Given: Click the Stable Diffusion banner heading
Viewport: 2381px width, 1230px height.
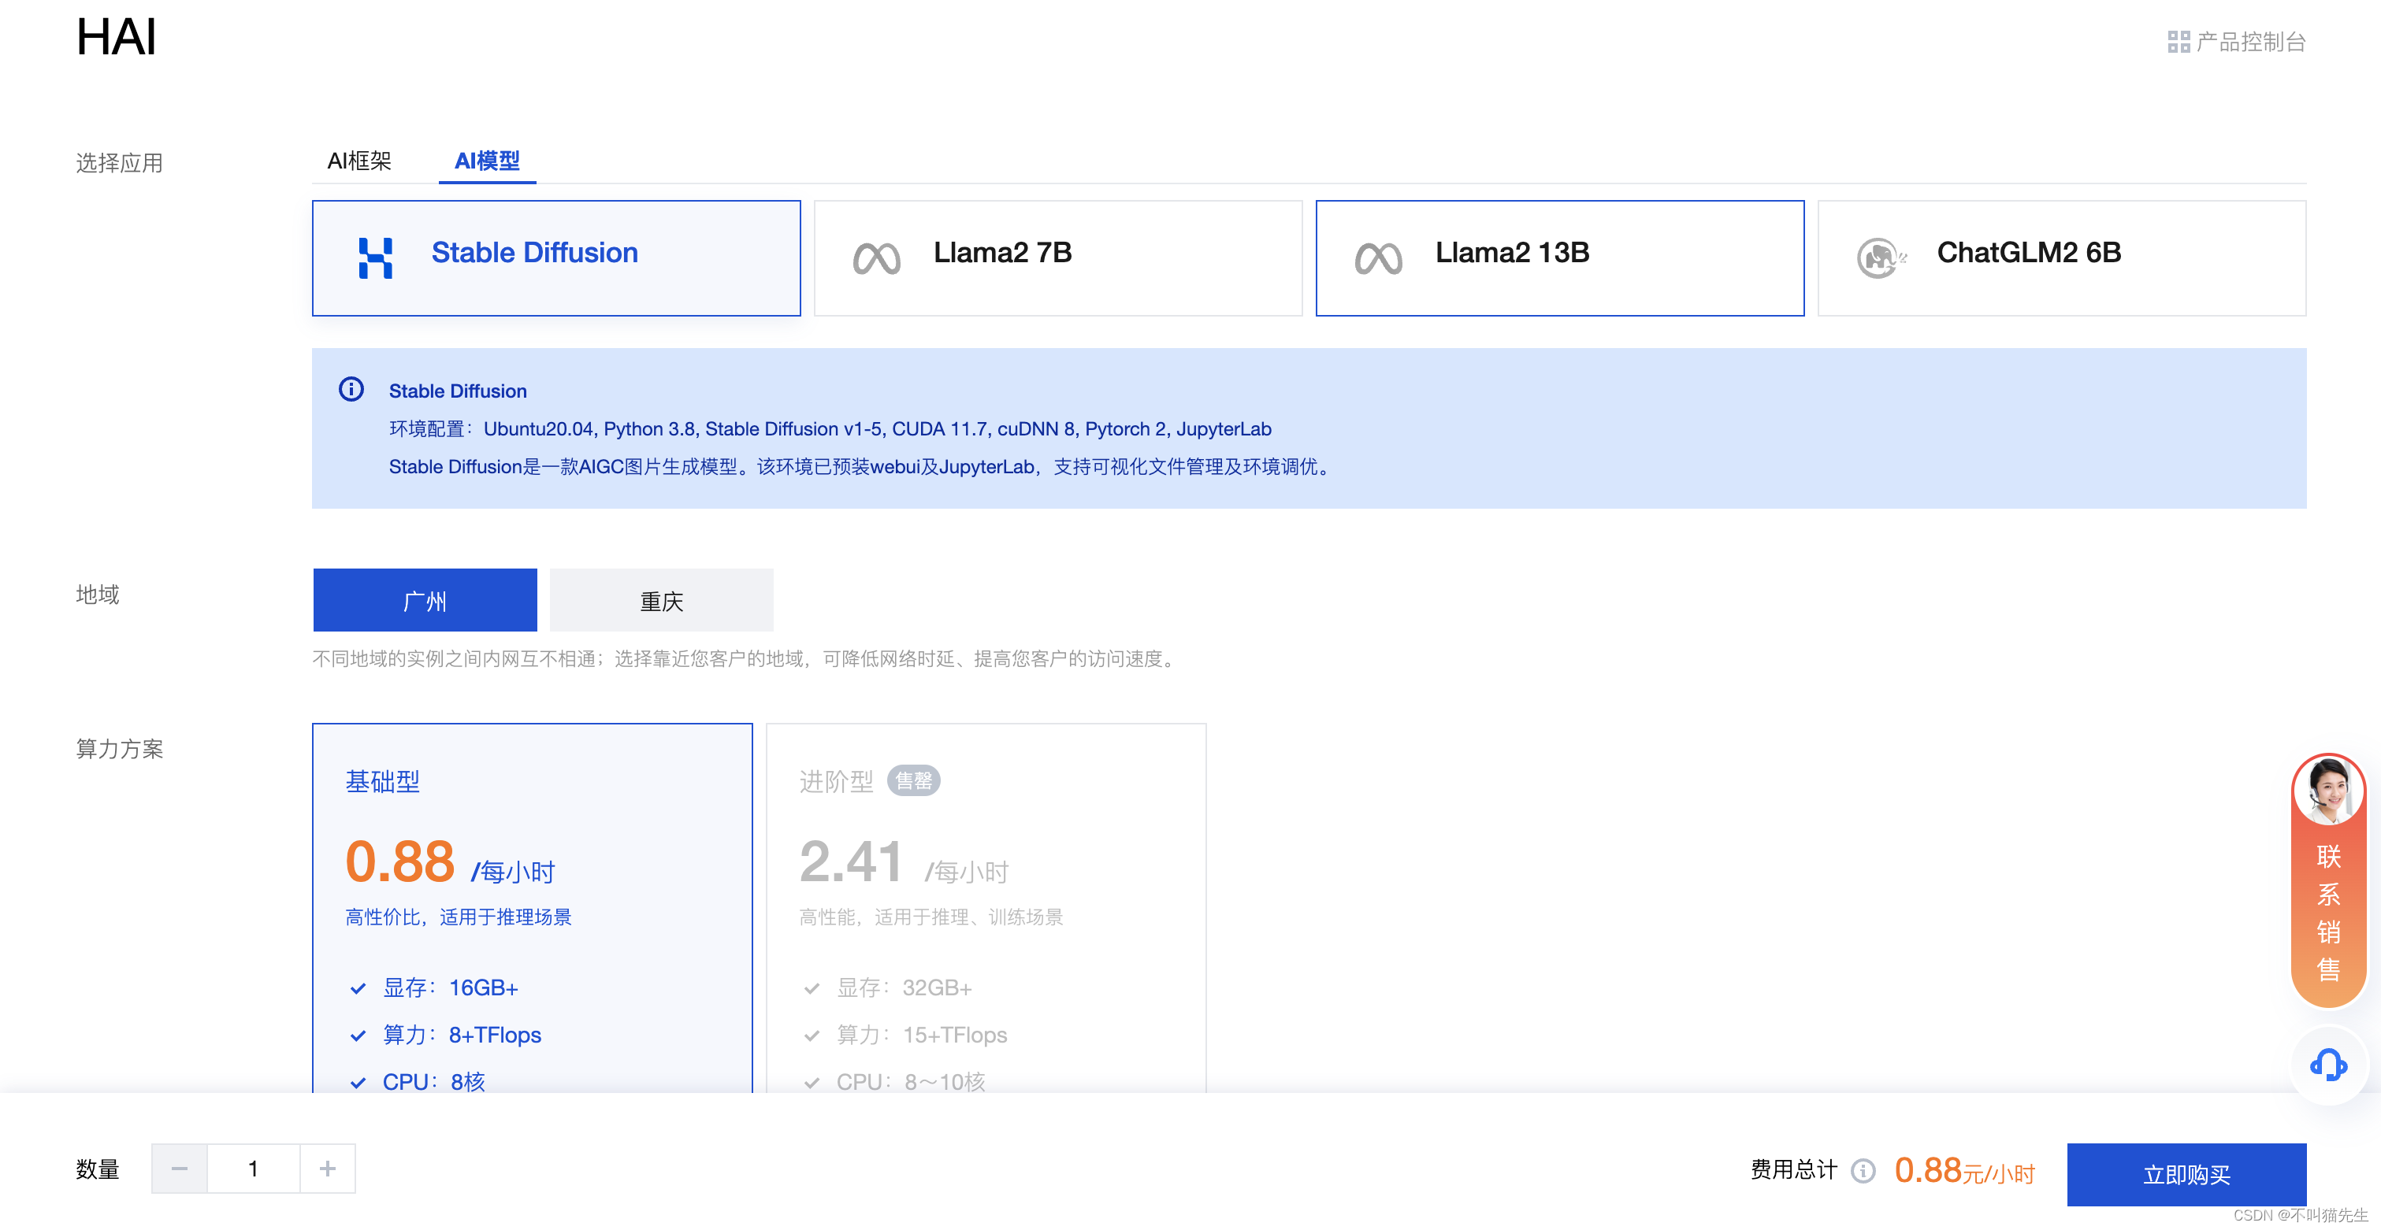Looking at the screenshot, I should [x=458, y=391].
